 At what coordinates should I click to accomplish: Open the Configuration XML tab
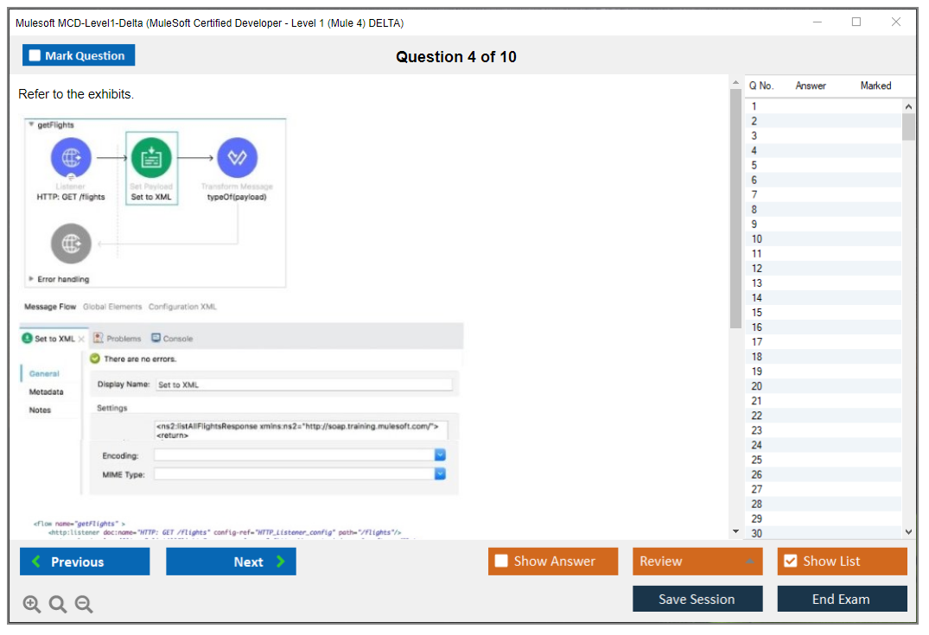coord(182,307)
